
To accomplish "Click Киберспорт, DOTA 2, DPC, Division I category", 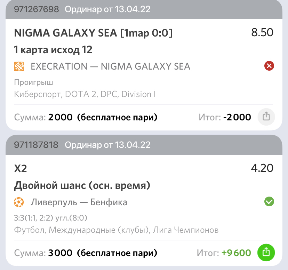I will point(85,94).
